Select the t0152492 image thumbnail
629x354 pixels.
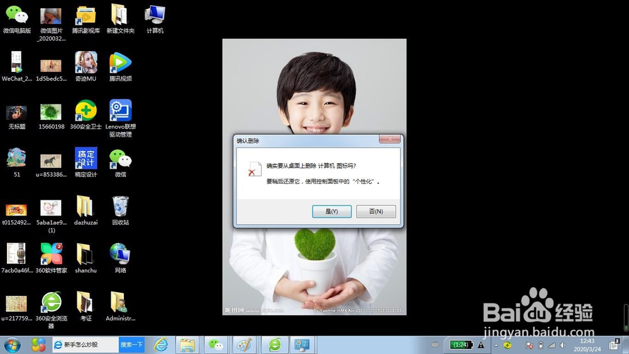point(17,215)
